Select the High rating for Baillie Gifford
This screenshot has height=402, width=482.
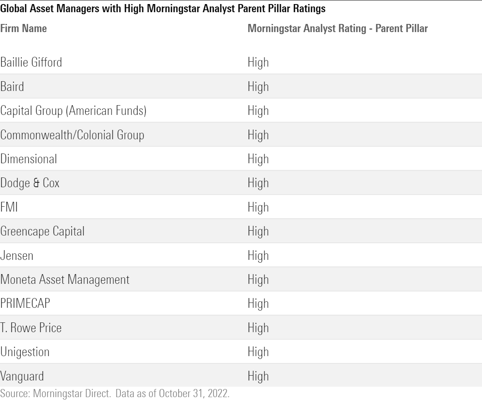(258, 63)
